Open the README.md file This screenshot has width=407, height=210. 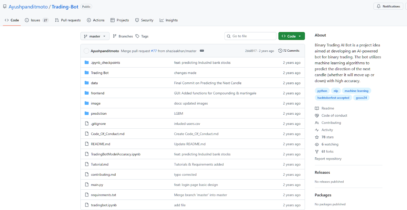[100, 144]
